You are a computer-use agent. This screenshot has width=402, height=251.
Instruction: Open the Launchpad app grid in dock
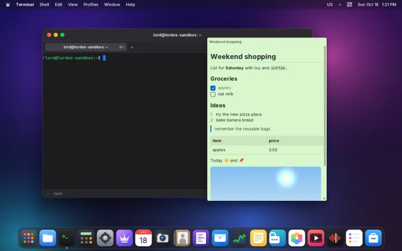point(28,238)
